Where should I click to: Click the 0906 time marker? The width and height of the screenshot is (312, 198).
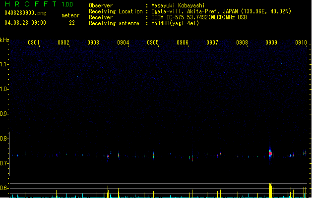tap(183, 43)
